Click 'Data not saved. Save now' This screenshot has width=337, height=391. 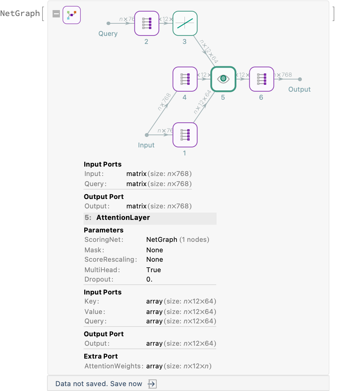(x=99, y=384)
